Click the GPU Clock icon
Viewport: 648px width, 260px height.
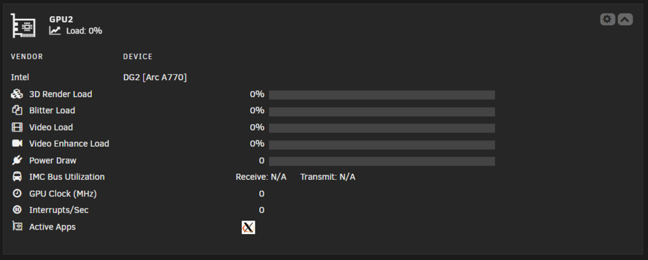click(x=17, y=193)
